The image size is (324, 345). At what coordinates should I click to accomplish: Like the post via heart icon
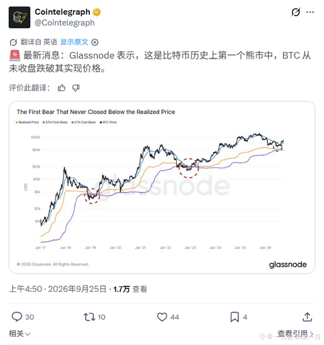162,317
